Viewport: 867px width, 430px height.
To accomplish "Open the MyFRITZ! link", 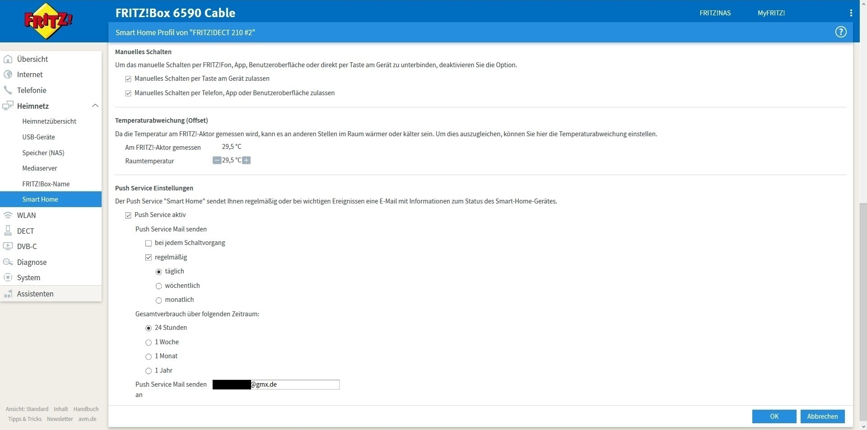I will 771,13.
